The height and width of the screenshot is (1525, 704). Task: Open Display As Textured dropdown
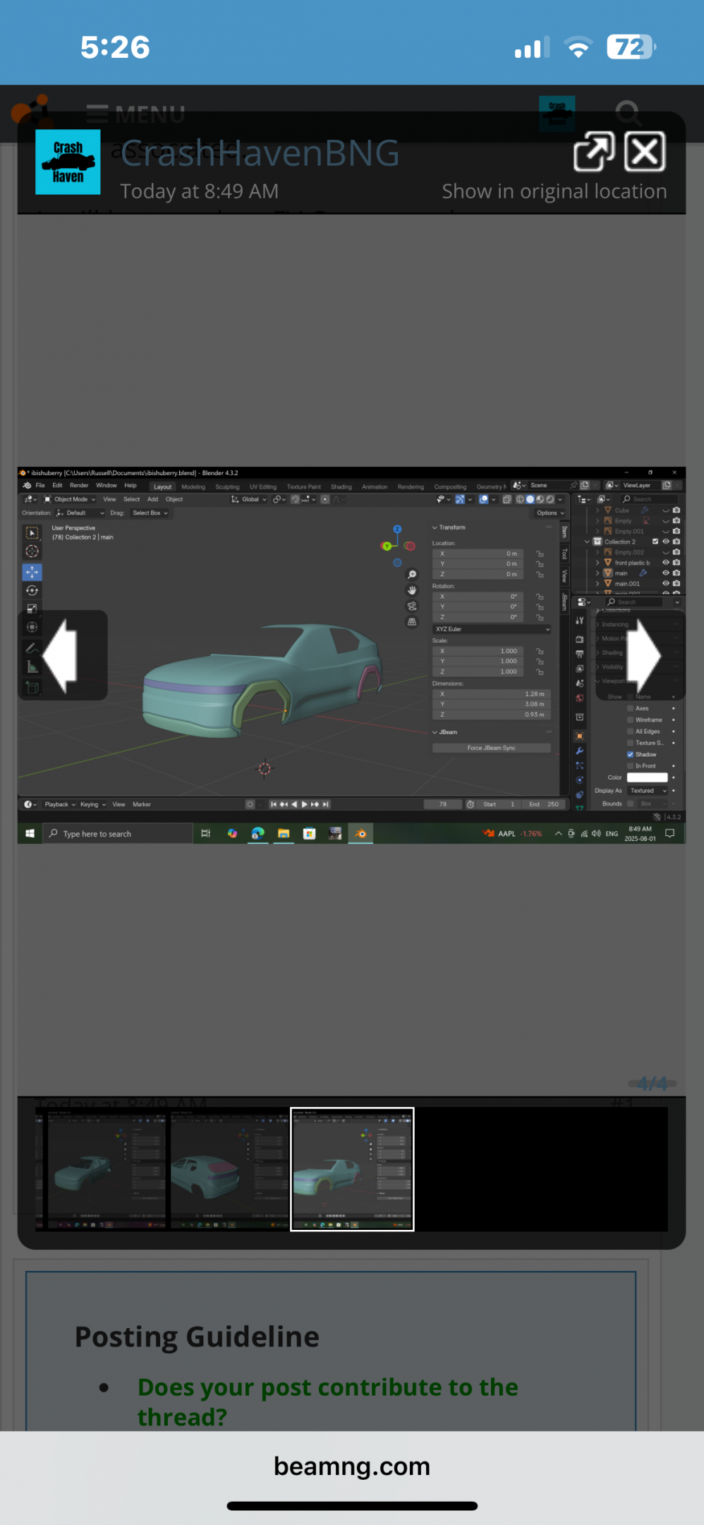647,791
